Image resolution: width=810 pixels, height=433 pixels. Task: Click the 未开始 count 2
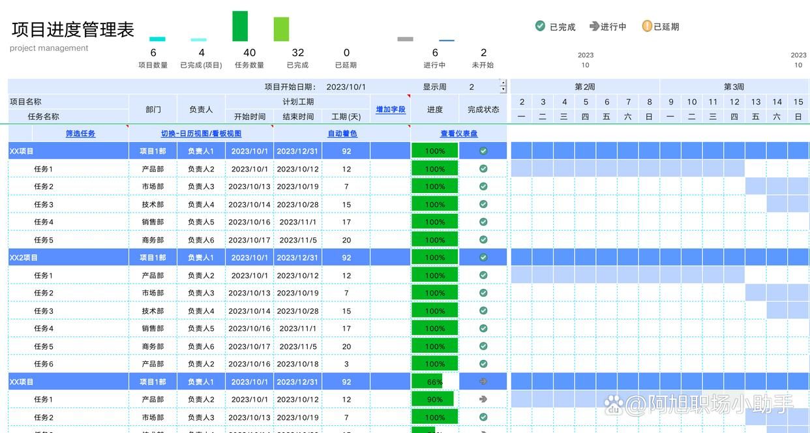pyautogui.click(x=483, y=53)
